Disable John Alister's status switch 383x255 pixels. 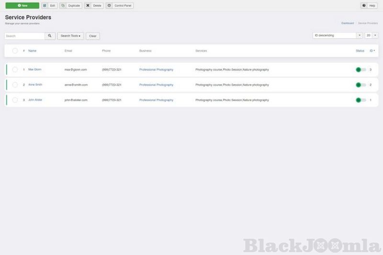tap(360, 100)
